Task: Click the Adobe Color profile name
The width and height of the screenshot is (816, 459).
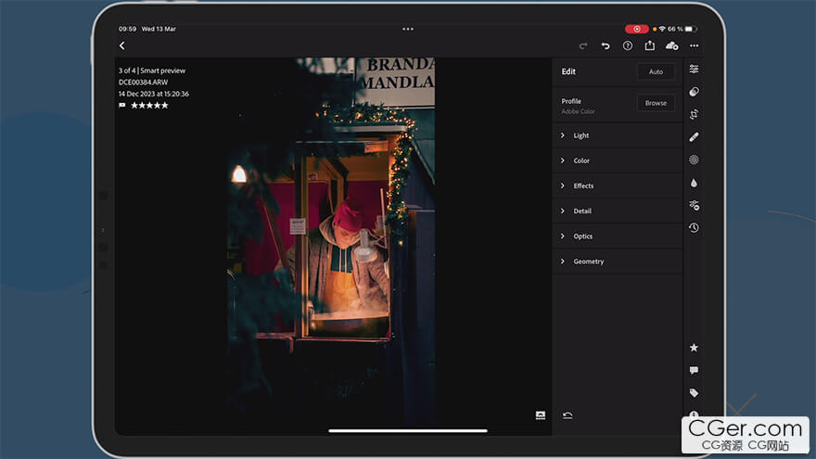Action: tap(578, 111)
